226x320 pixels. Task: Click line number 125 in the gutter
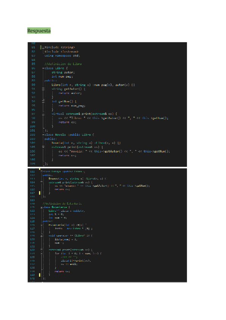click(32, 222)
